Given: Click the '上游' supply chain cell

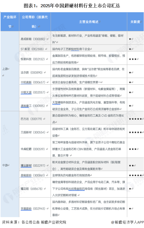Looking at the screenshot, I should click(10, 71).
